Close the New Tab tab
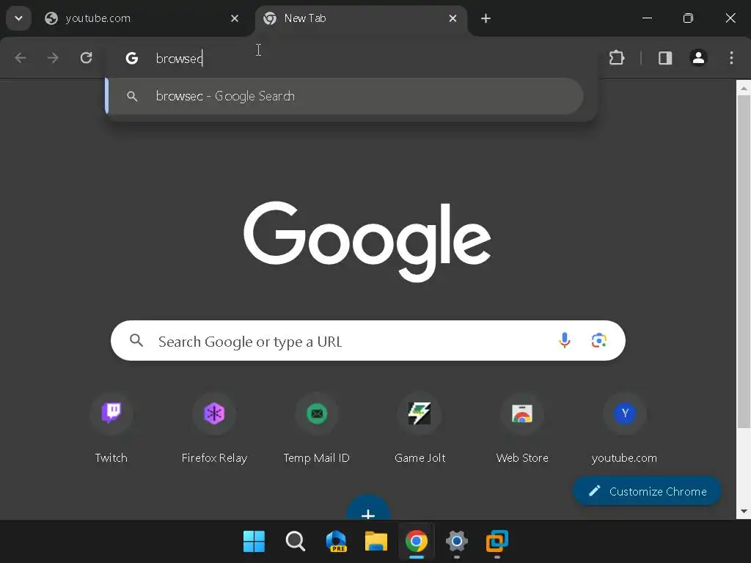751x563 pixels. click(x=453, y=18)
